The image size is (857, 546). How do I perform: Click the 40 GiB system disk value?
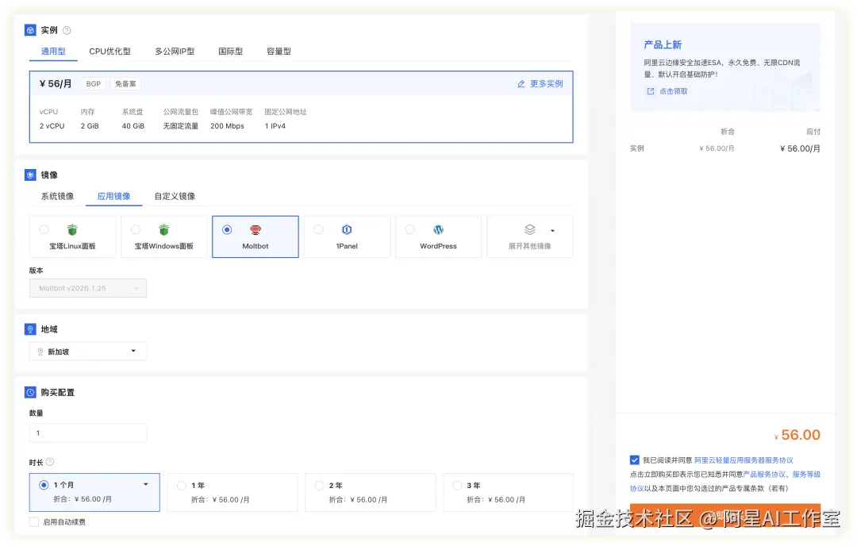coord(133,125)
